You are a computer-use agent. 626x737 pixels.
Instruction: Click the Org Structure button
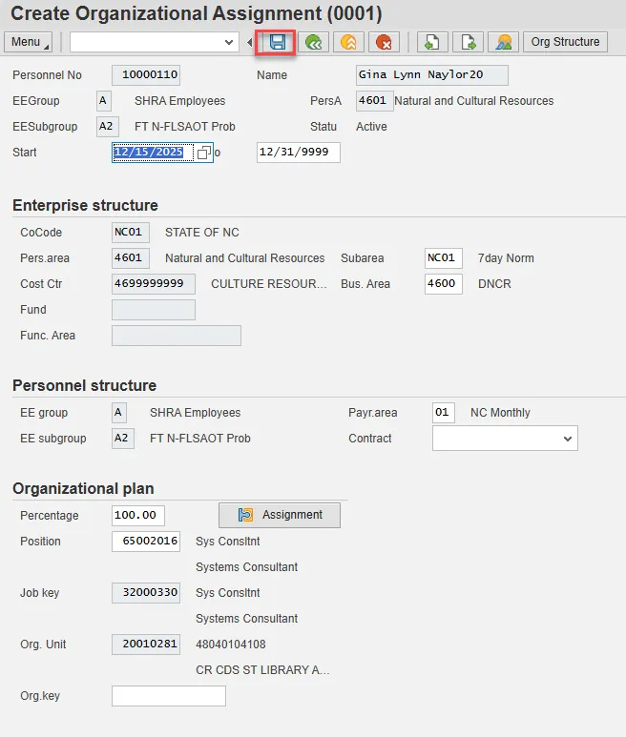566,42
